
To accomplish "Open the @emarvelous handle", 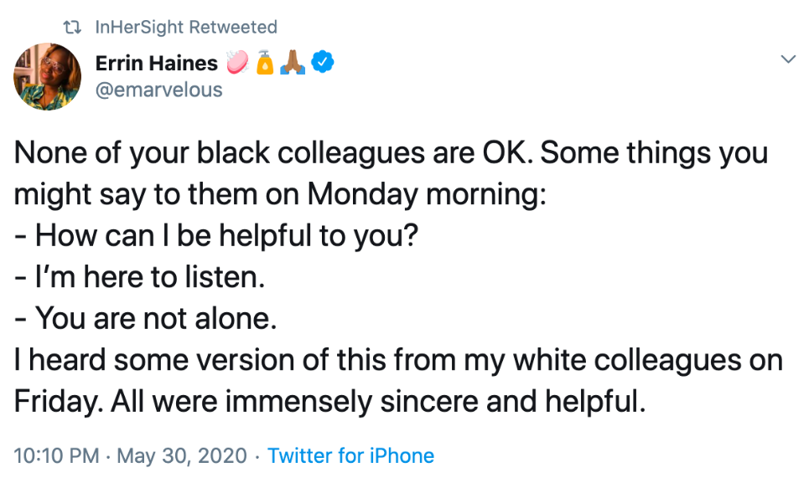I will pos(159,90).
